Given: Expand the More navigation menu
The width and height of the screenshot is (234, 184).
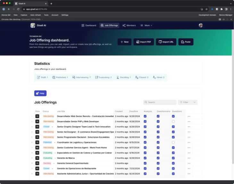Looking at the screenshot, I should [x=146, y=25].
